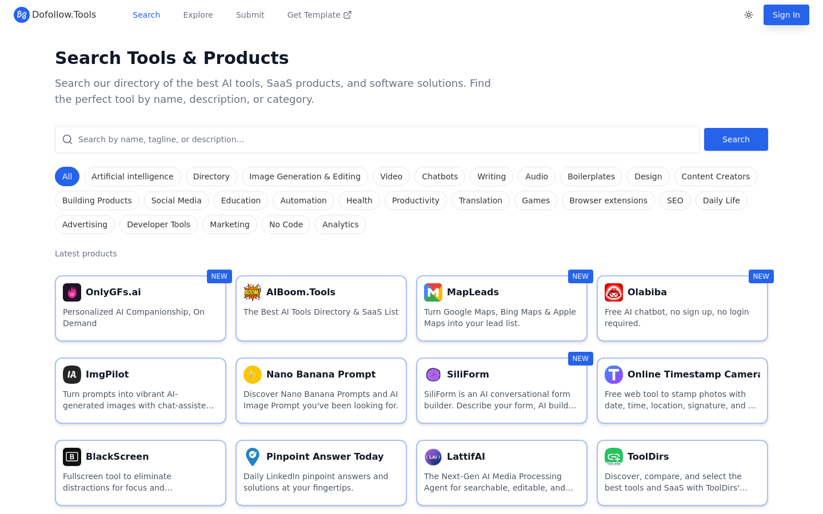Open the SiliForm product title

[468, 375]
